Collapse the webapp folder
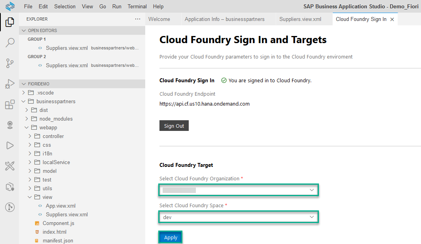 click(x=27, y=127)
